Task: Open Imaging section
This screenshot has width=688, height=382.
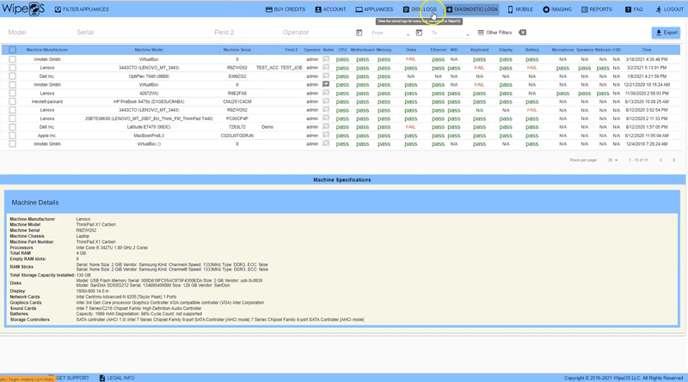Action: click(x=557, y=9)
